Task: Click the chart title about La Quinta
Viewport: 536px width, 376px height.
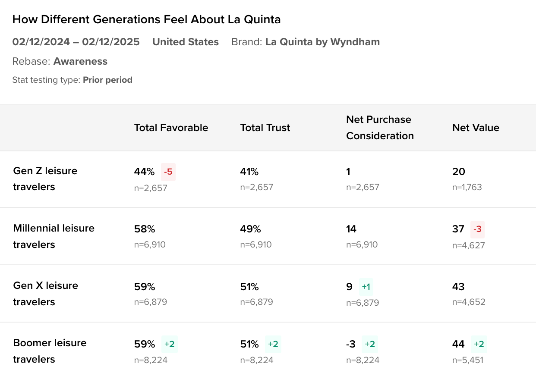Action: (146, 19)
